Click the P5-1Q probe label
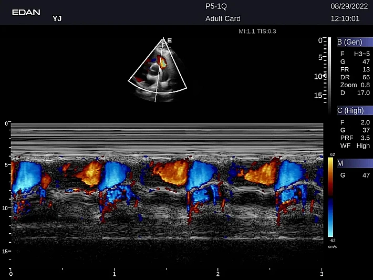The height and width of the screenshot is (280, 373). coord(217,7)
